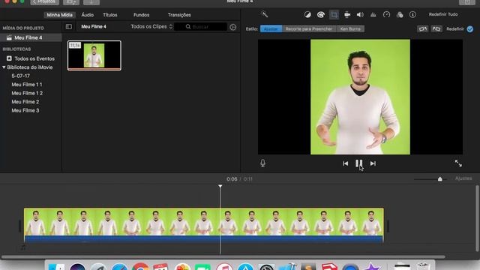This screenshot has width=480, height=270.
Task: Open the App Store Dock icon
Action: click(x=245, y=266)
